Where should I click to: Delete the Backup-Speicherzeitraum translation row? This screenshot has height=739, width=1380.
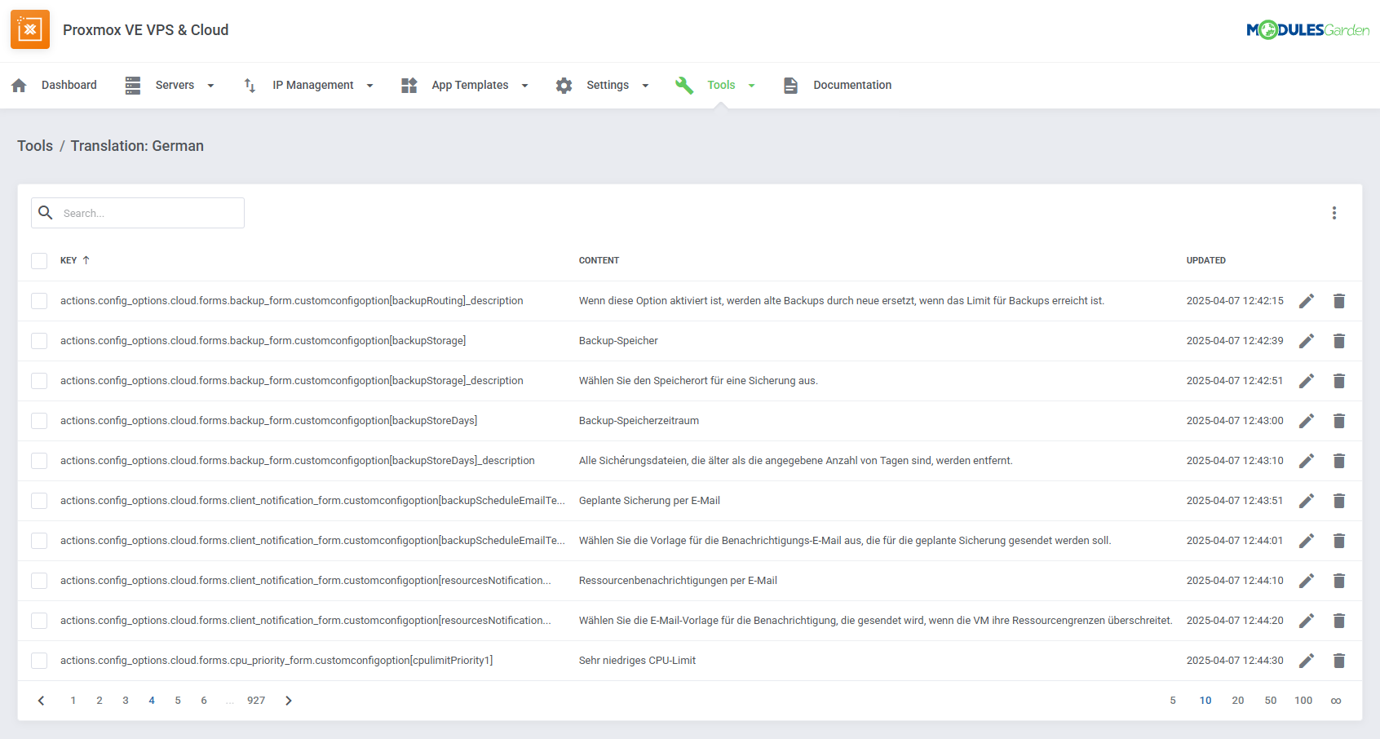pyautogui.click(x=1339, y=421)
